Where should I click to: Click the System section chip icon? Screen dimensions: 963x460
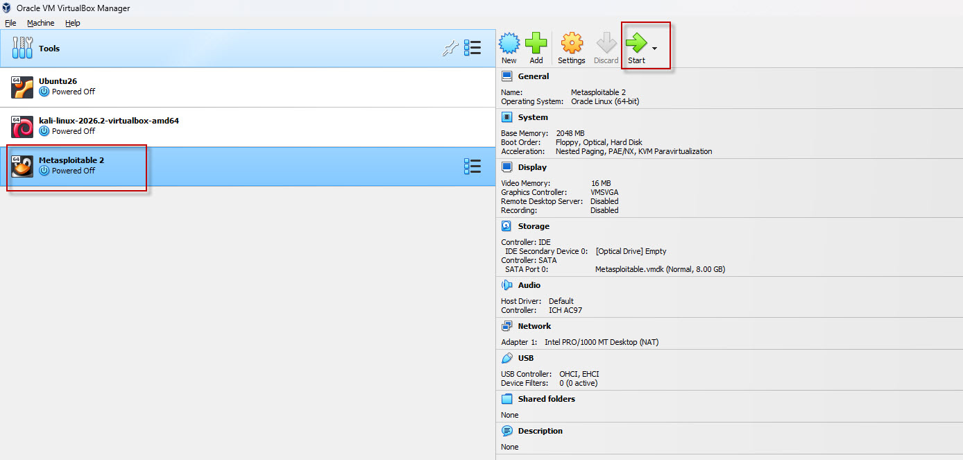tap(506, 117)
